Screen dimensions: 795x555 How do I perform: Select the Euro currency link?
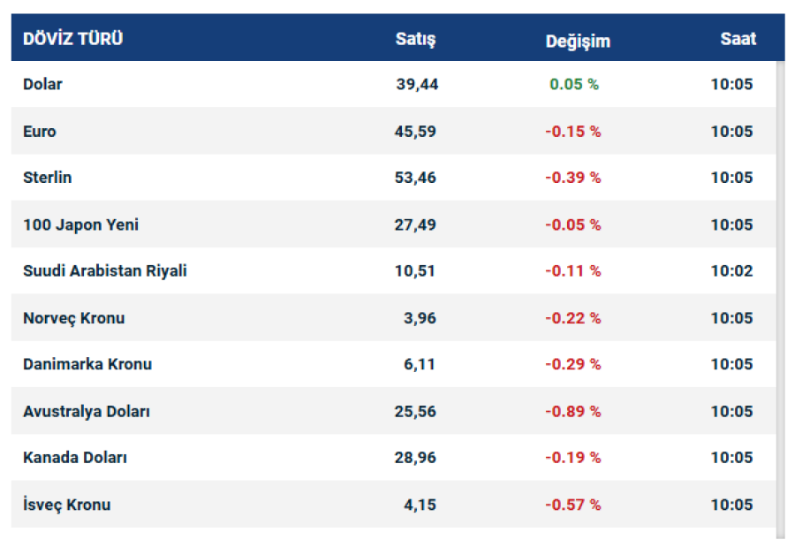tap(40, 132)
